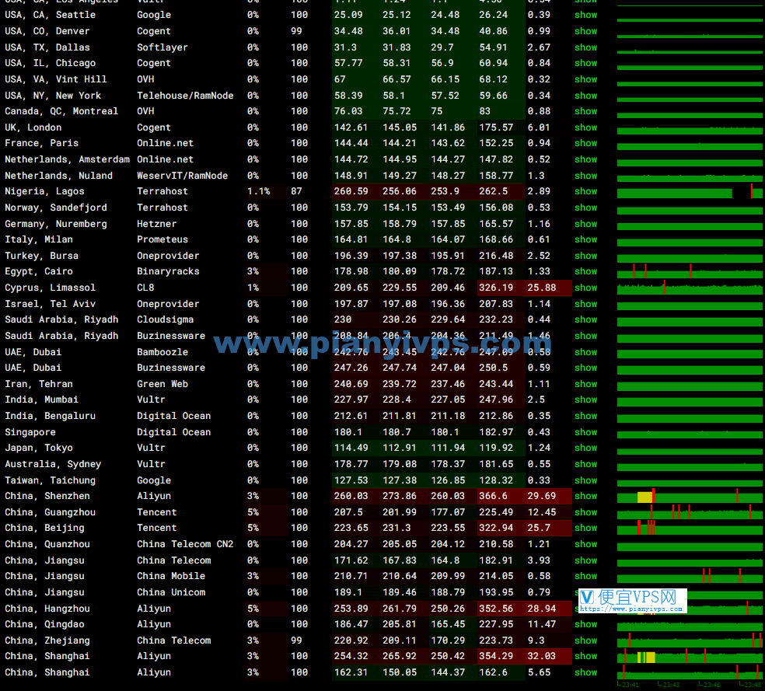Click Limassol deviation value 25.88

542,288
